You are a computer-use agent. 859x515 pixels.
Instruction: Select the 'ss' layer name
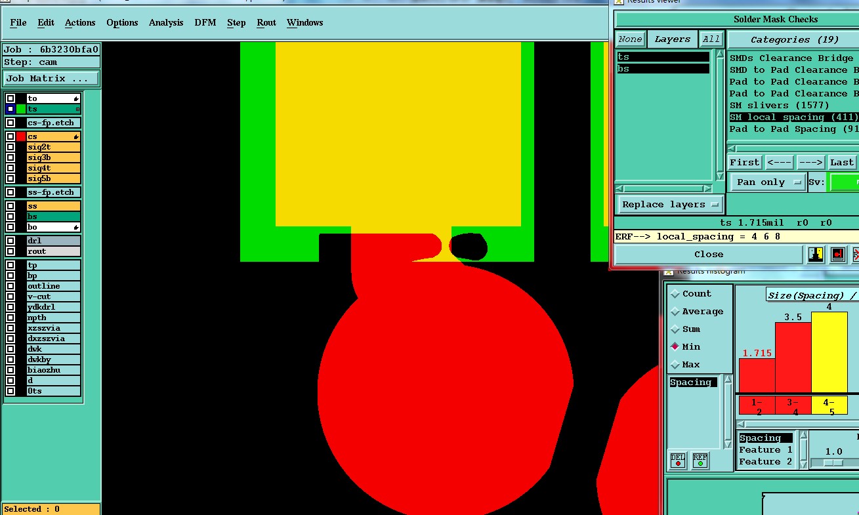tap(54, 206)
